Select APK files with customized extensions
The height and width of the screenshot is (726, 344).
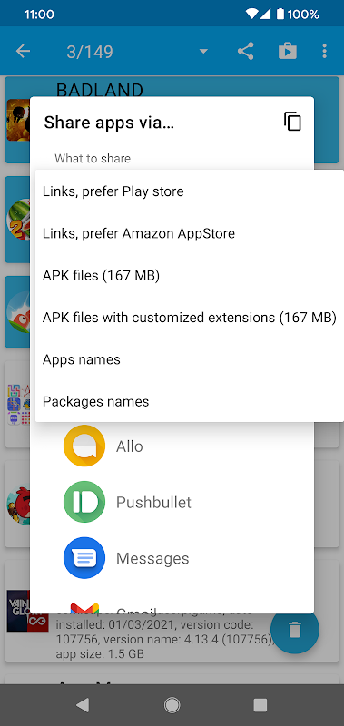click(x=190, y=318)
